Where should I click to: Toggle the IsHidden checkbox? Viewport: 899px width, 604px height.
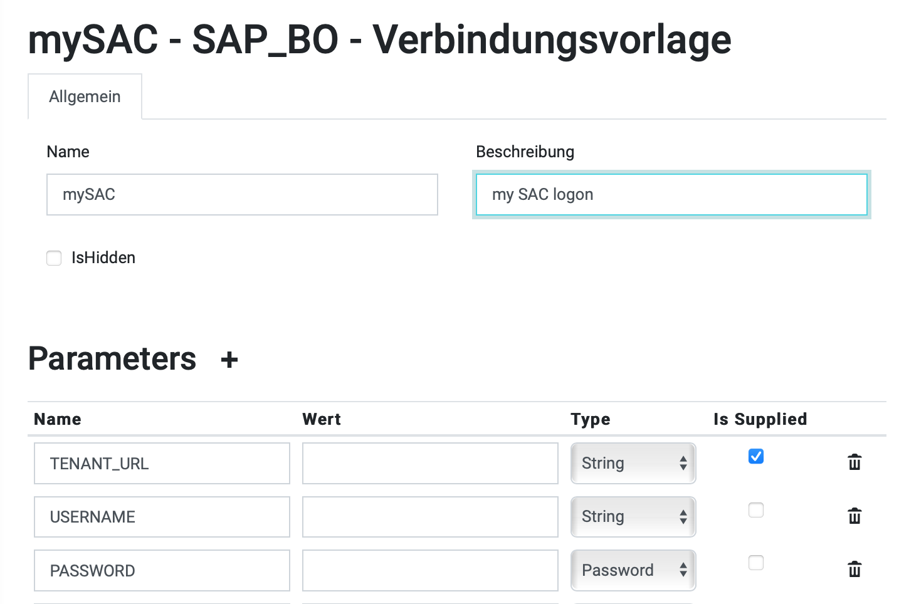54,258
